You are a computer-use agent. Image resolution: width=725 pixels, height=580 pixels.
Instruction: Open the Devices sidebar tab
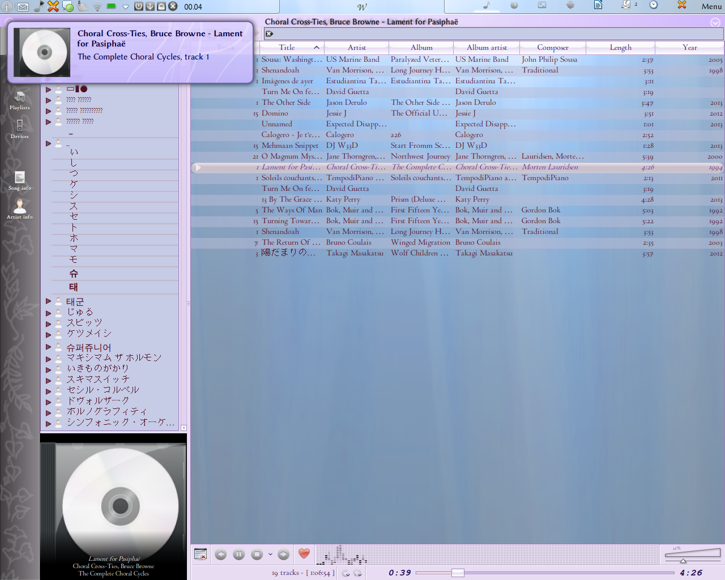click(20, 129)
